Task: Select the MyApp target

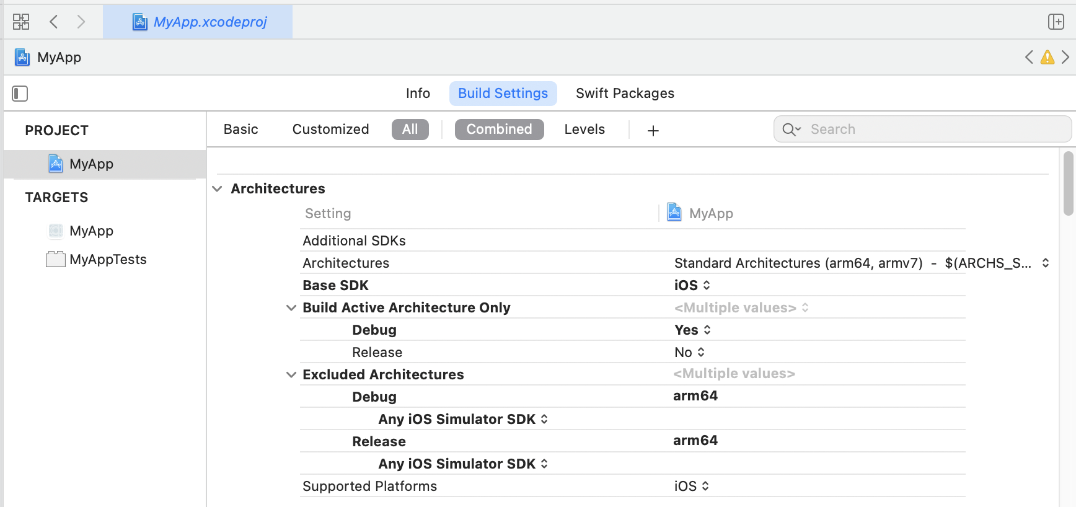Action: tap(91, 231)
